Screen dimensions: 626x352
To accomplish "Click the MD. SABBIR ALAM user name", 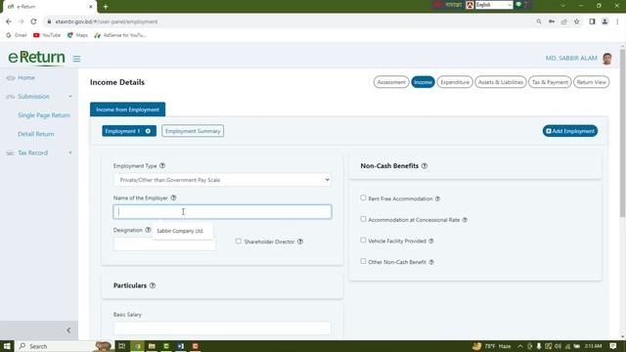I will 571,59.
